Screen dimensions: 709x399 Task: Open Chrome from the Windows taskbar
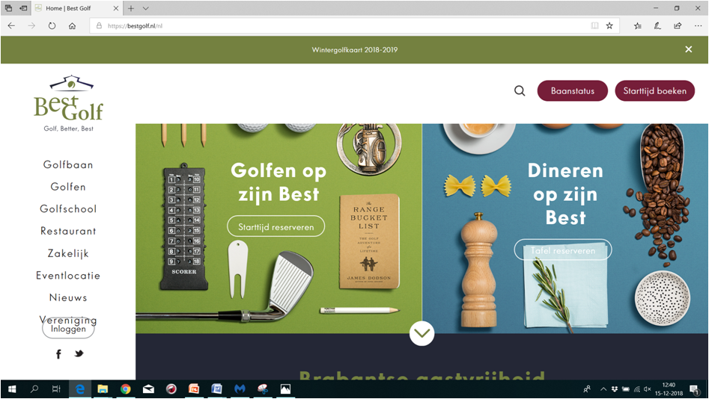pos(125,389)
